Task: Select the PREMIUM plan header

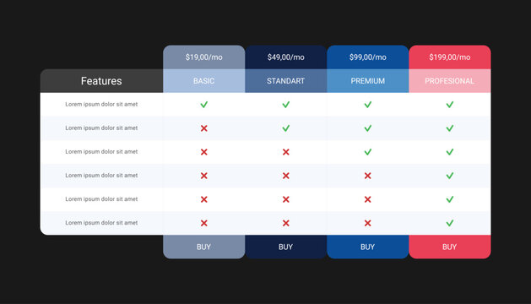Action: click(x=368, y=81)
